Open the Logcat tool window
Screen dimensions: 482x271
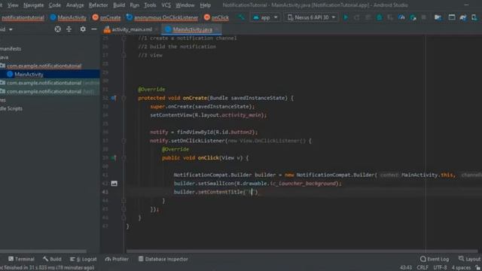coord(84,259)
